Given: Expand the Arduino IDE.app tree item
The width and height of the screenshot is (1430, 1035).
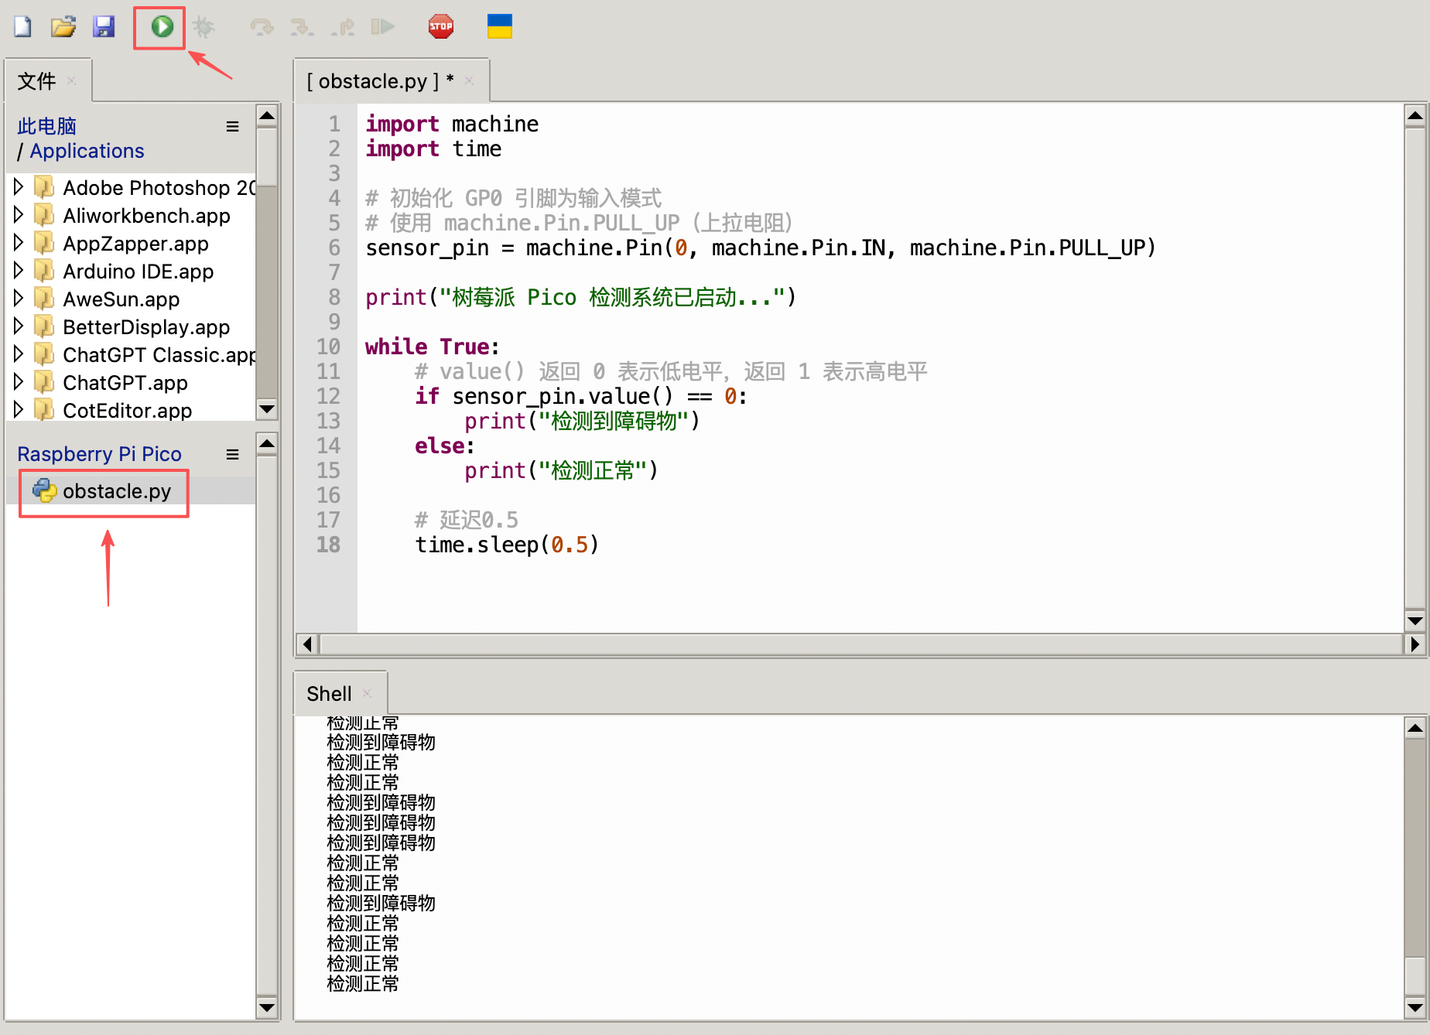Looking at the screenshot, I should point(19,270).
